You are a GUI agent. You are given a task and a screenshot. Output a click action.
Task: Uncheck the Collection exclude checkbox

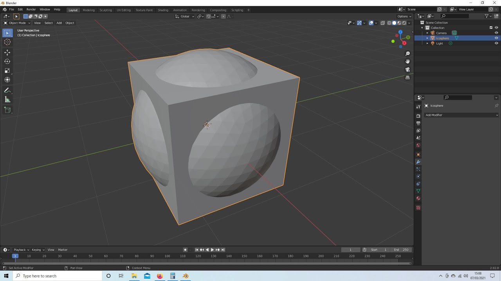491,28
